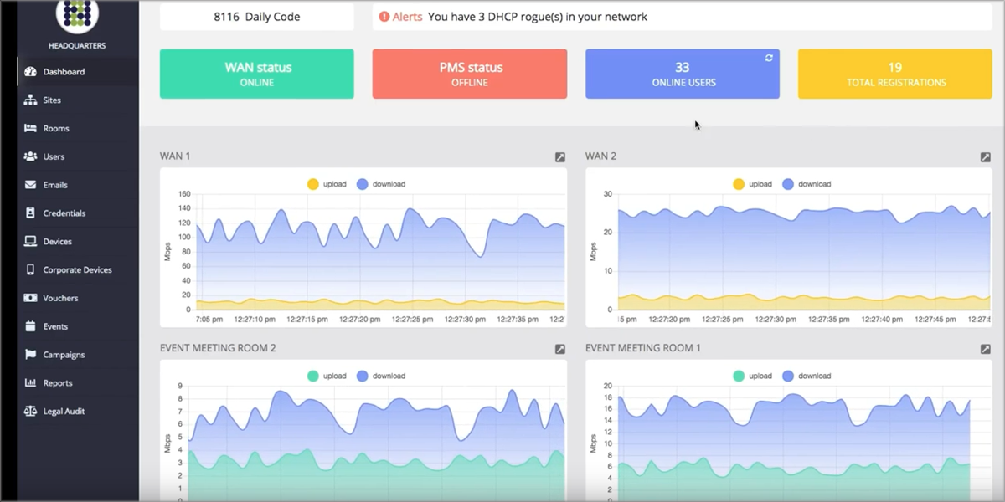Expand the Event Meeting Room 1 chart
This screenshot has height=502, width=1005.
coord(986,349)
